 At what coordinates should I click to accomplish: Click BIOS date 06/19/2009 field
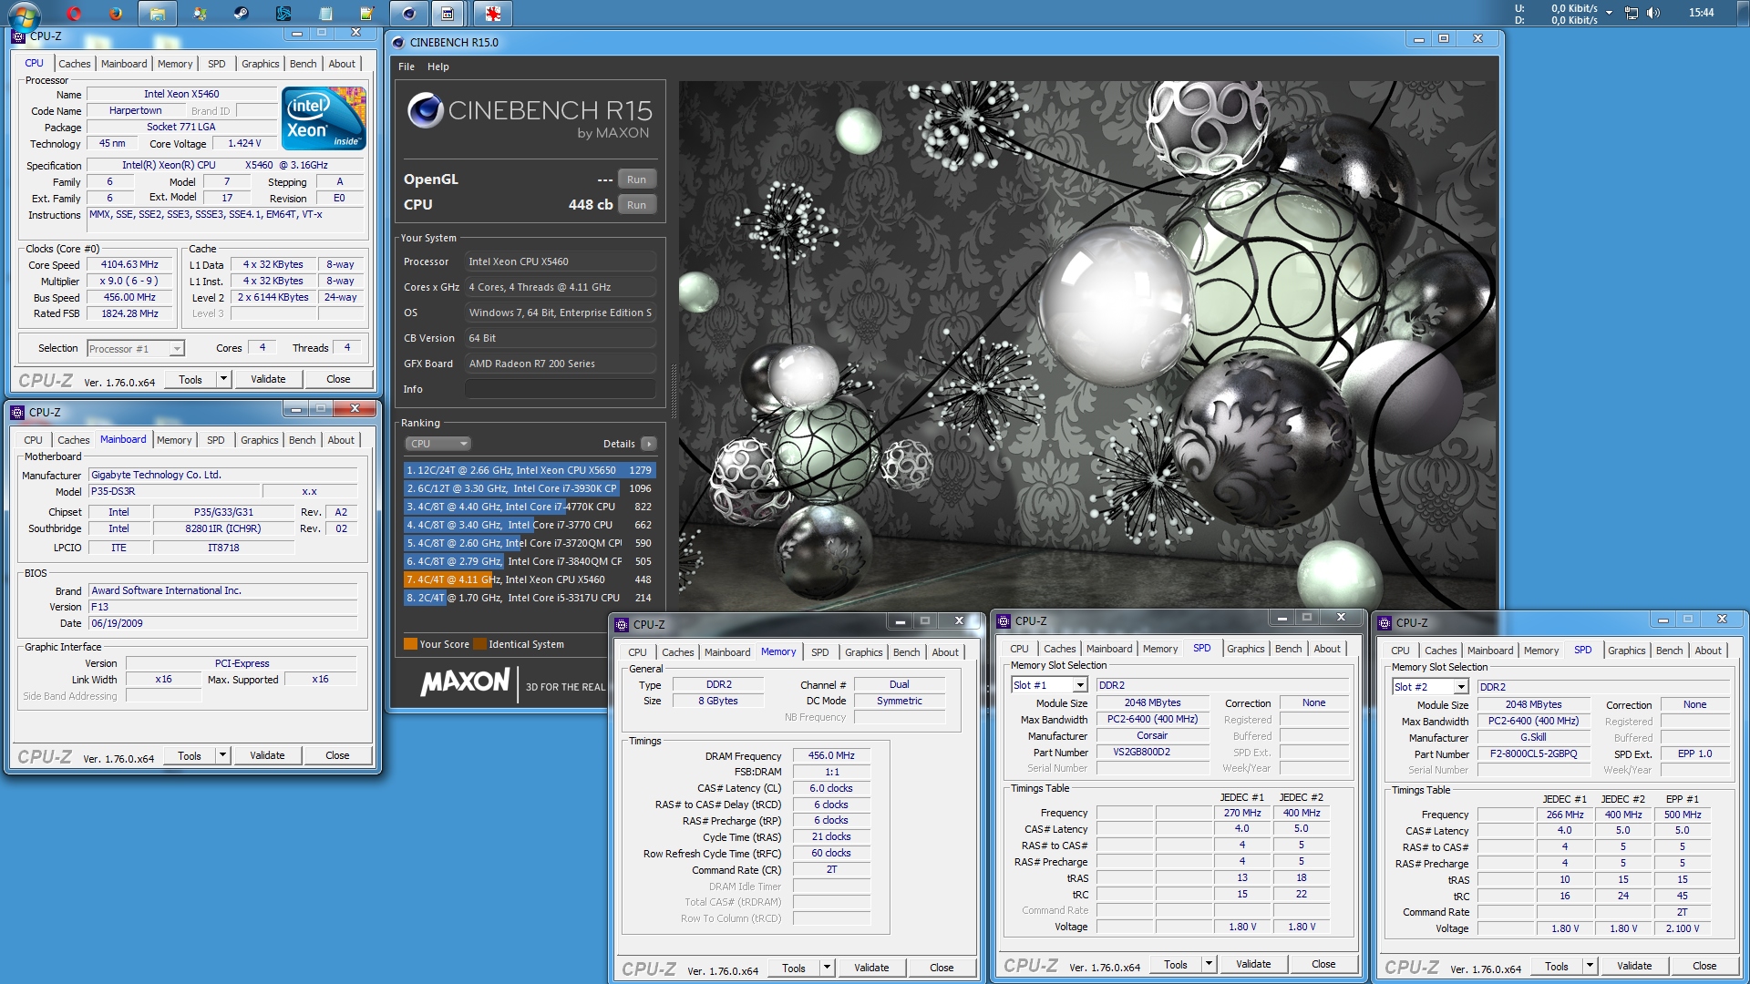pyautogui.click(x=222, y=623)
